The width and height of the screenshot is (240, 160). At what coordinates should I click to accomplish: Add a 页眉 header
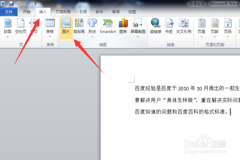pos(201,26)
